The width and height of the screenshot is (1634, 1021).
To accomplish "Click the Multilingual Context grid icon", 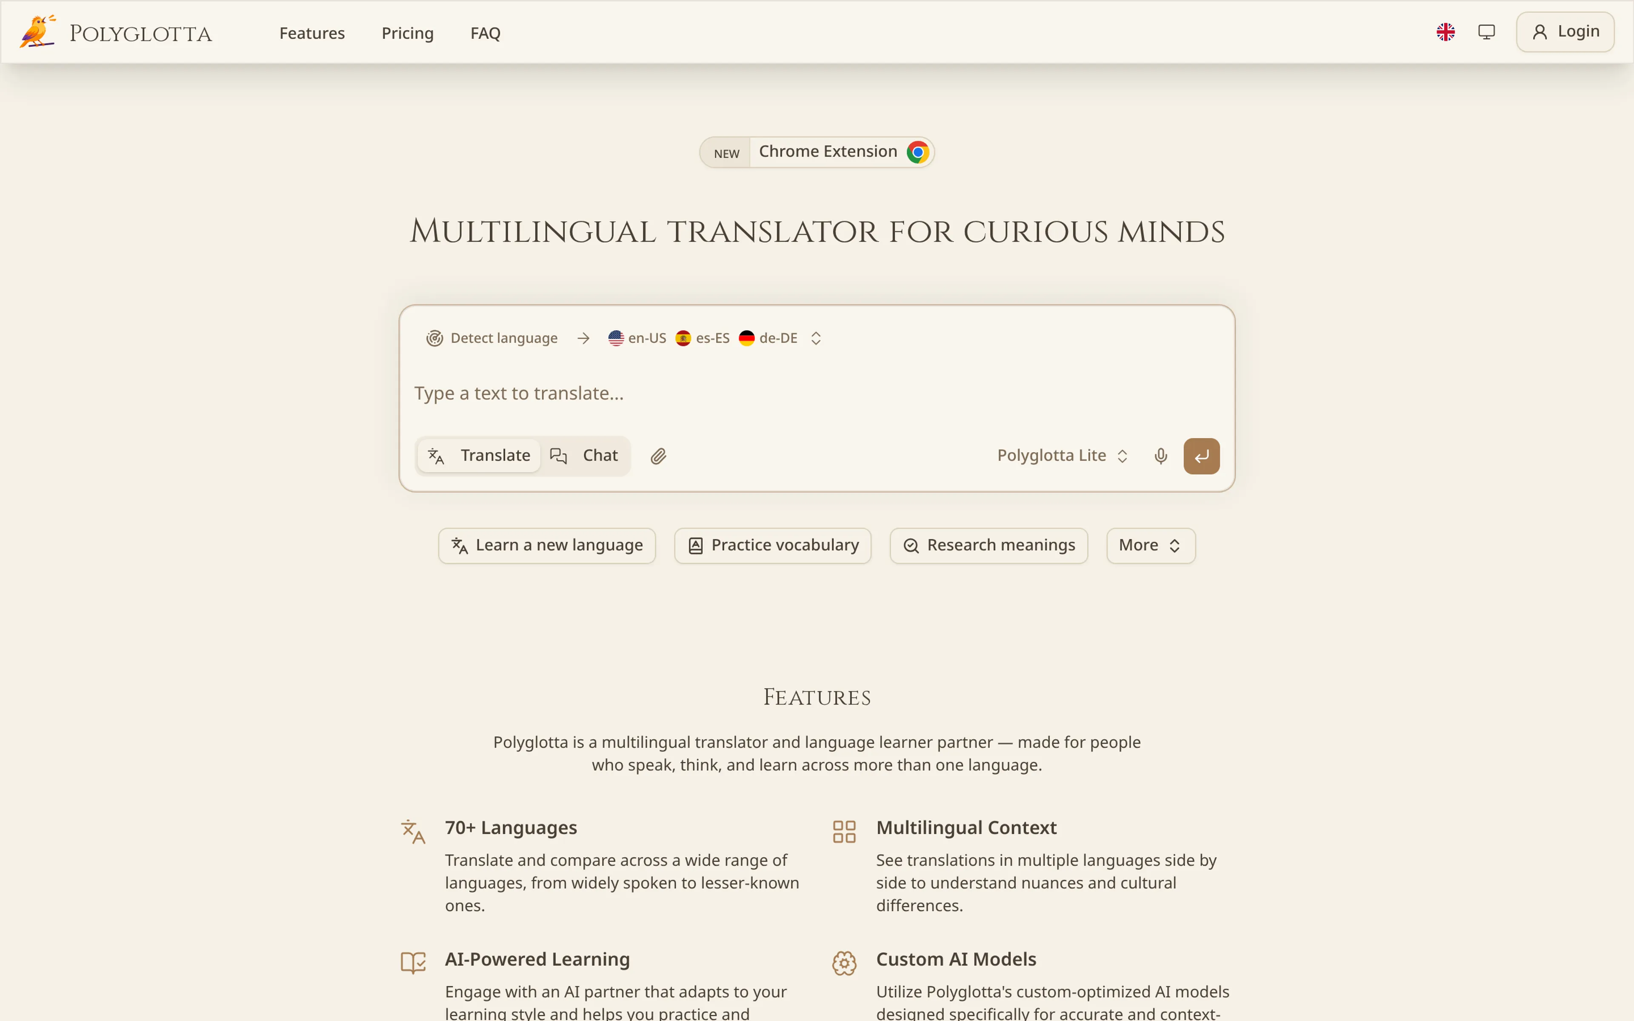I will click(844, 832).
